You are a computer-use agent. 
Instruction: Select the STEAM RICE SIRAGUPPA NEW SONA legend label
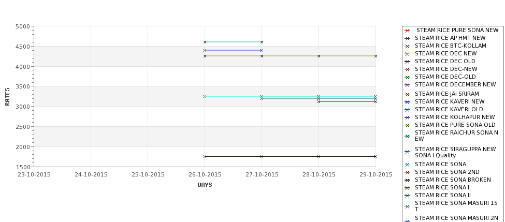[x=455, y=152]
